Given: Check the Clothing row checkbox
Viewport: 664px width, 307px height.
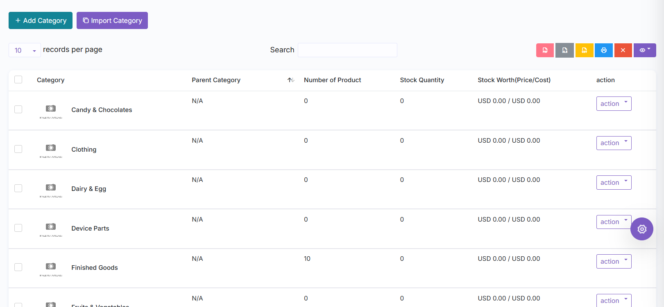Looking at the screenshot, I should (18, 149).
